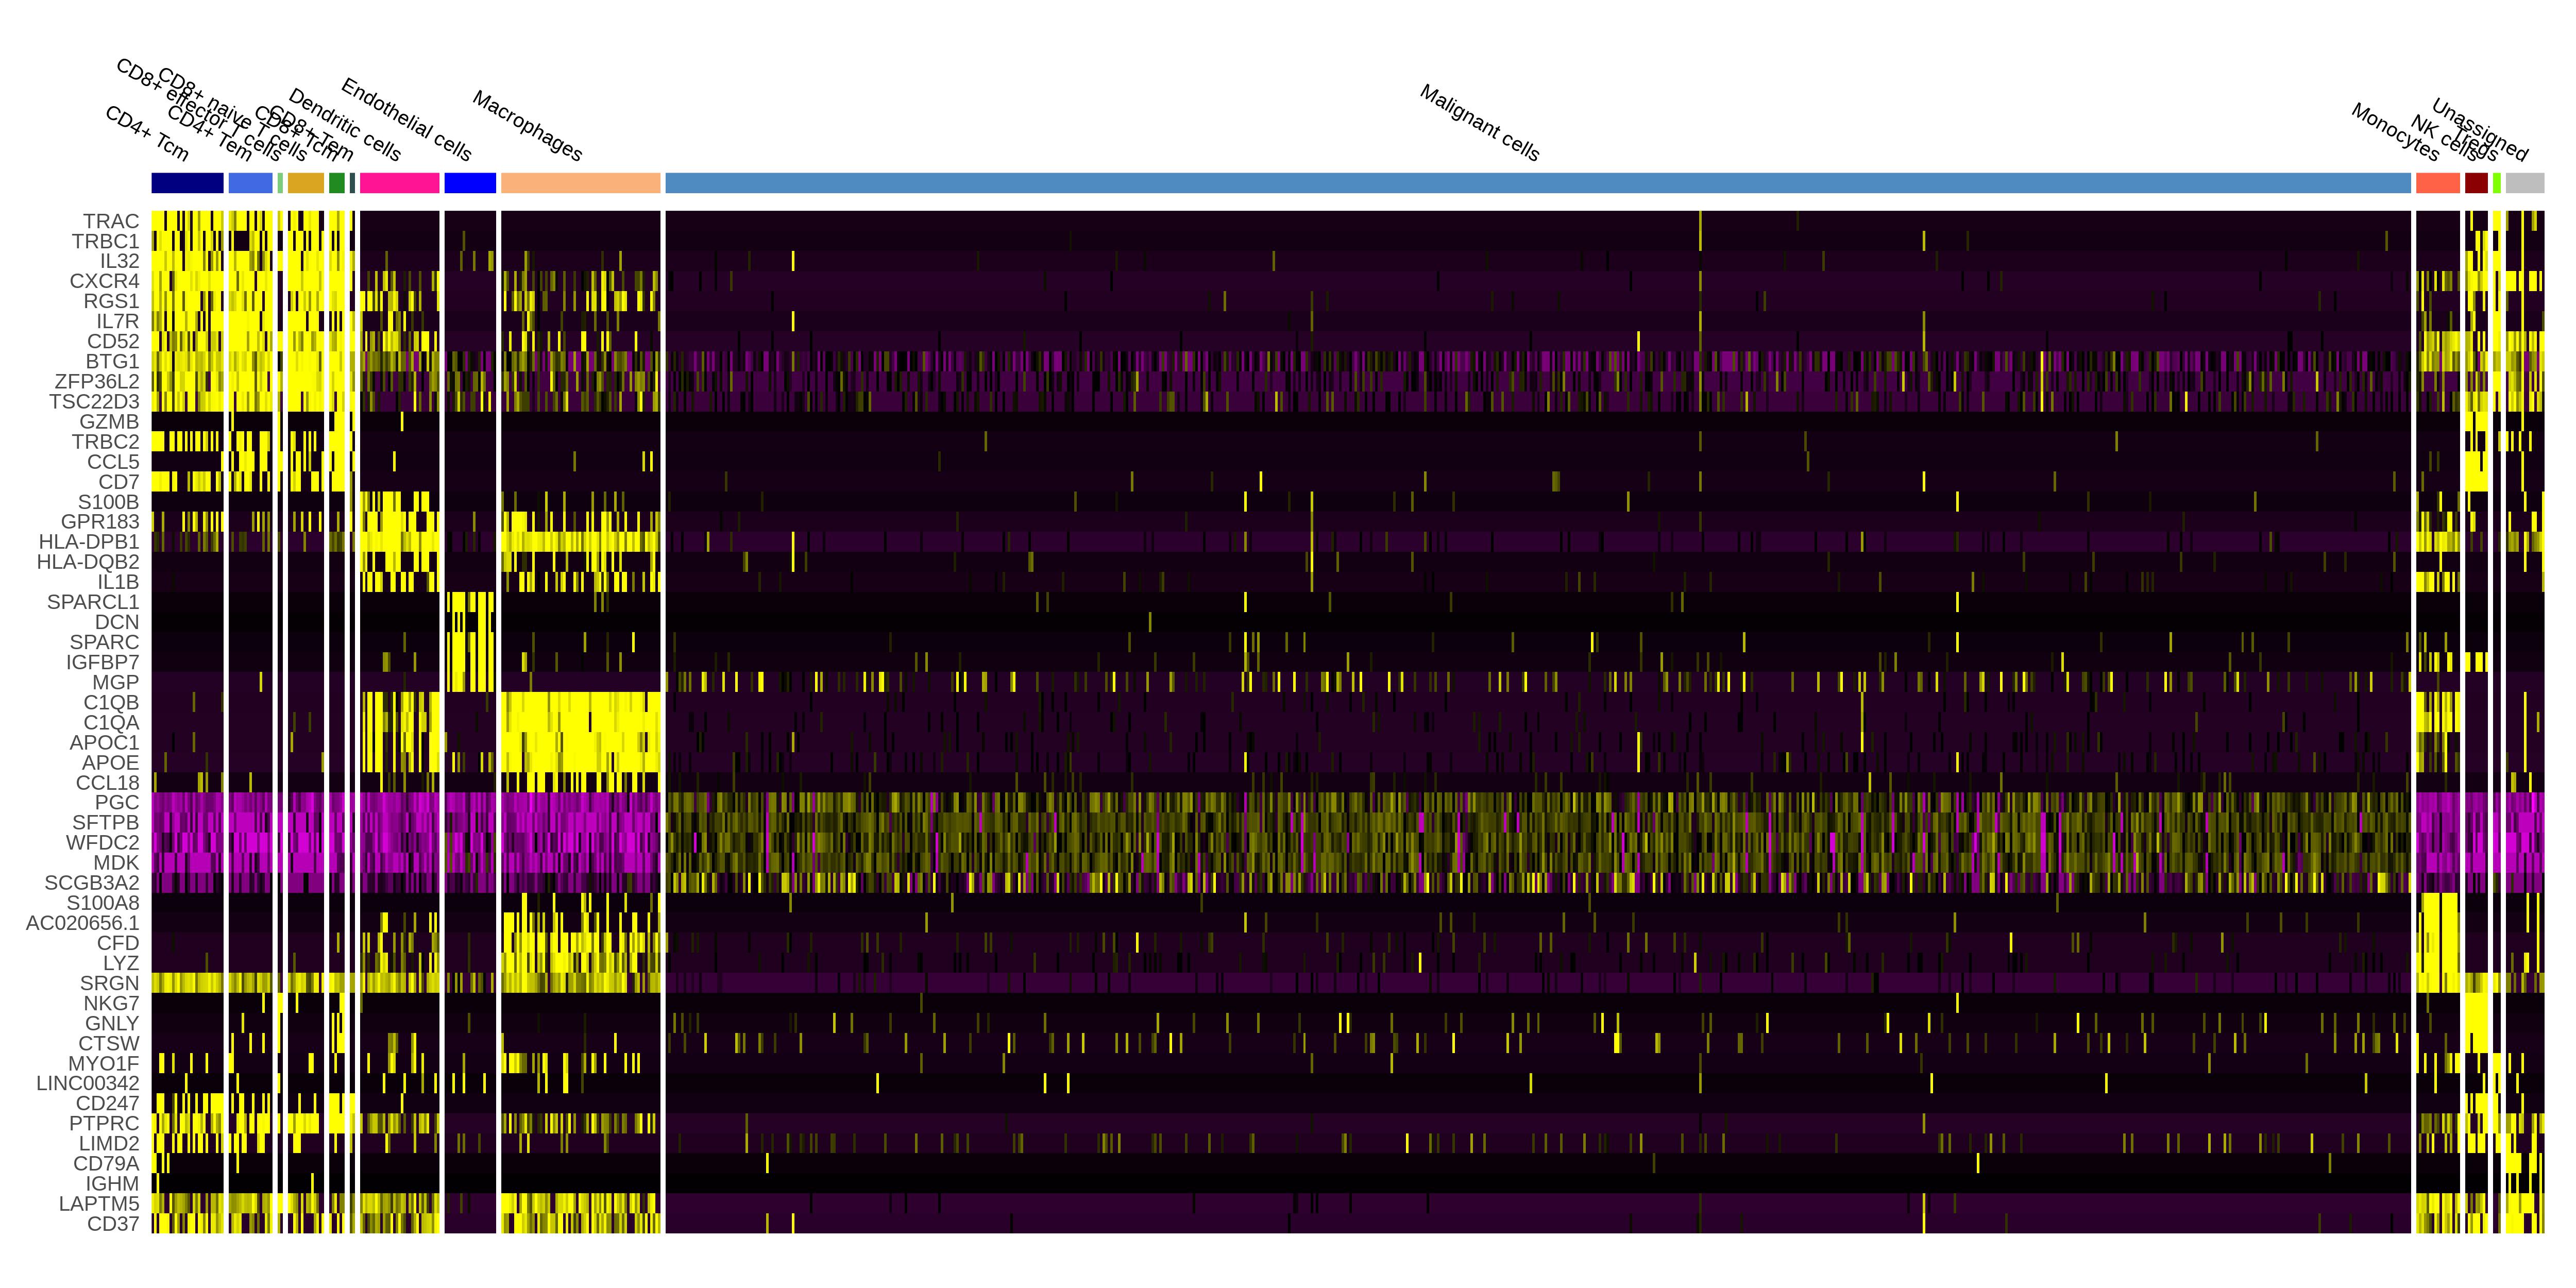Click the dark red NK cells color bar

(2476, 183)
